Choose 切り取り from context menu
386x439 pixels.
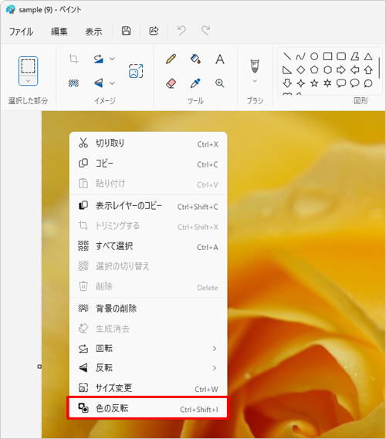point(148,144)
